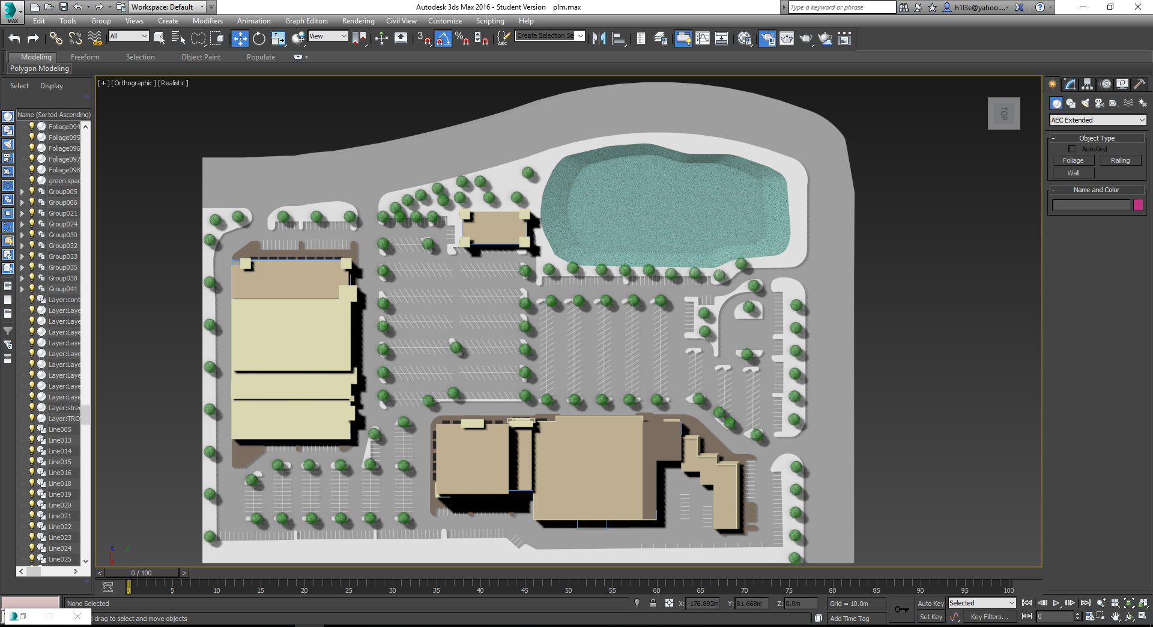
Task: Activate Bind to Space Warp tool
Action: (x=95, y=38)
